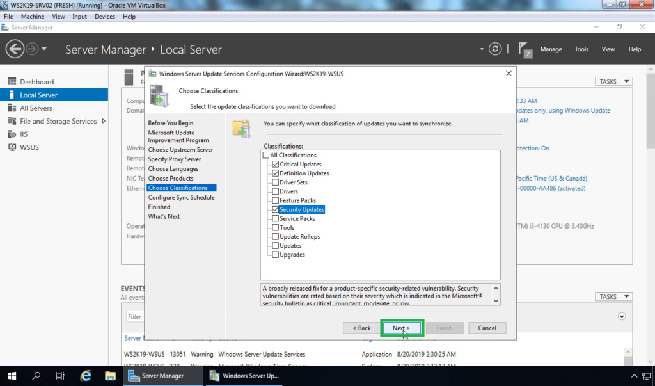Screen dimensions: 655x386
Task: Go to Before You Begin step
Action: (170, 123)
